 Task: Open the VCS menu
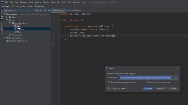(x=70, y=2)
